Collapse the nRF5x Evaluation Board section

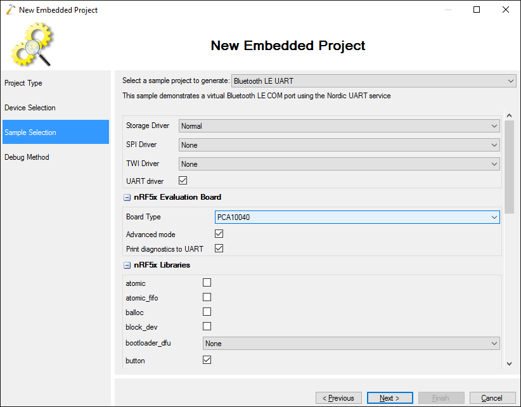127,198
